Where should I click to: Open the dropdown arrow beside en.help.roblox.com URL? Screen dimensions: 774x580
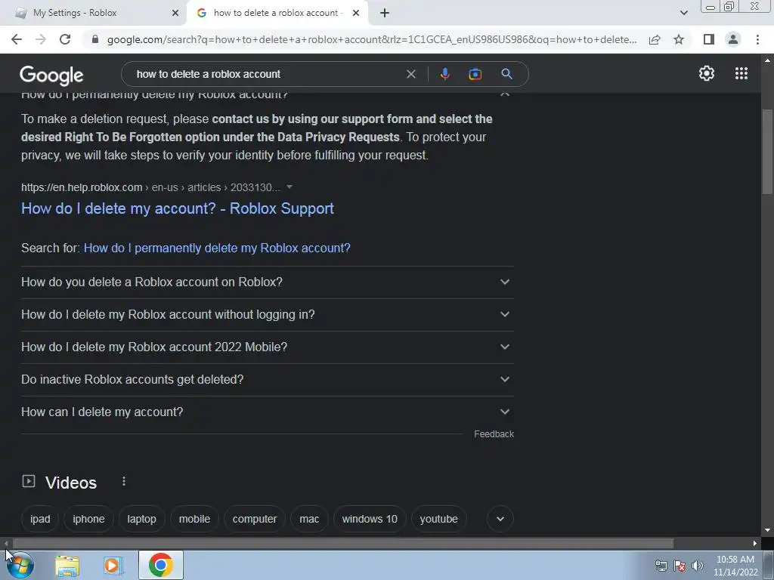pos(289,187)
